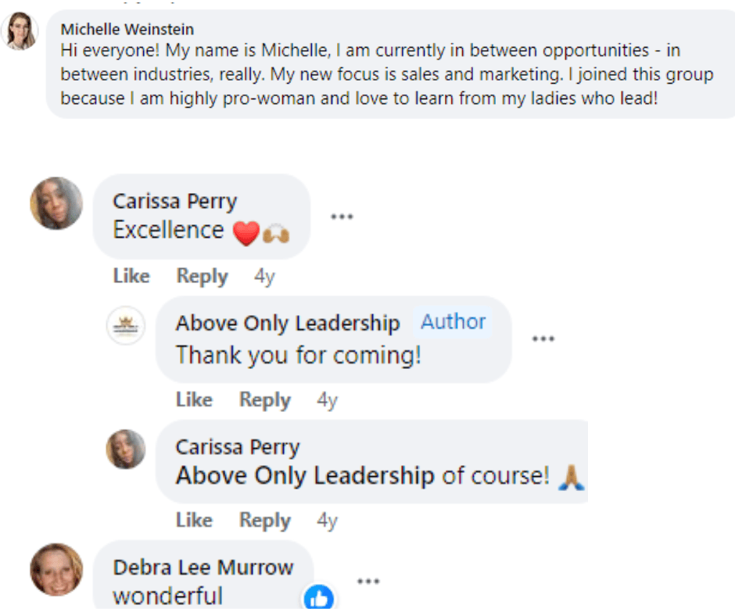735x616 pixels.
Task: Click Carissa Perry's avatar on Excellence comment
Action: point(56,203)
